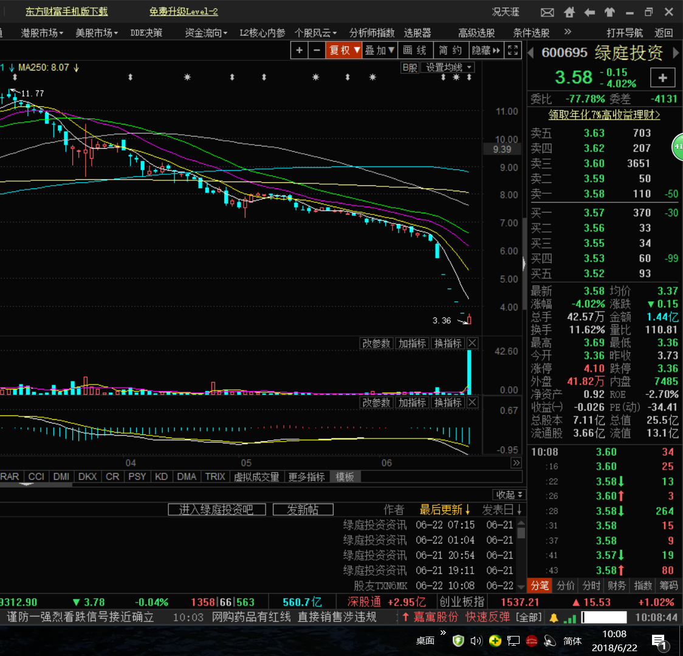Open 领取年化7%高收益理财 link
683x656 pixels.
[604, 115]
